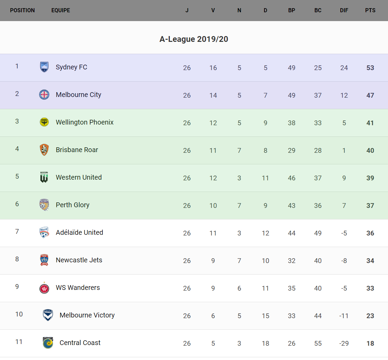
Task: Click the Central Coast Mariners logo
Action: click(48, 343)
